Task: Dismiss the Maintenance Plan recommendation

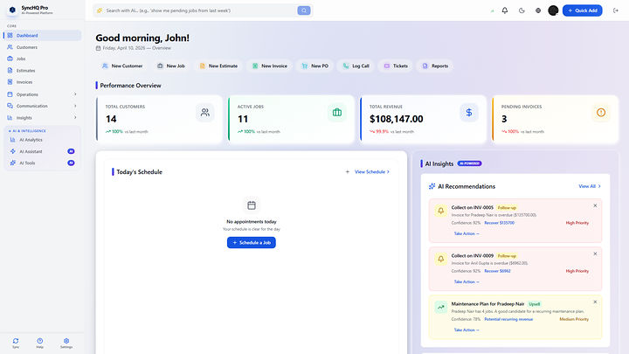Action: coord(595,302)
